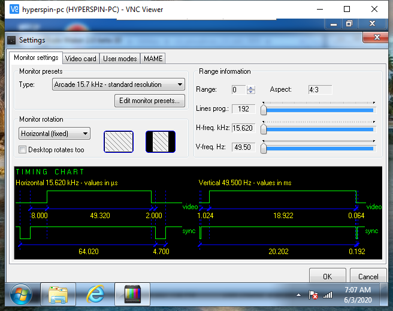Open network signal tray icon
393x311 pixels.
(328, 295)
